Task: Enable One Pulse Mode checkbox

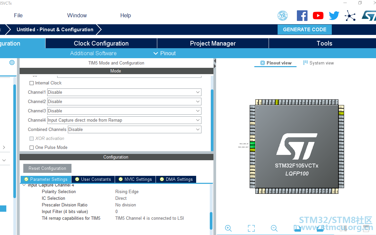Action: click(x=31, y=148)
